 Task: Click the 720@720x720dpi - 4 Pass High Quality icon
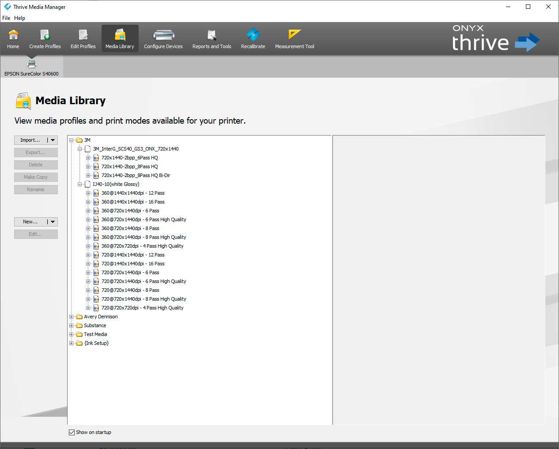click(96, 308)
